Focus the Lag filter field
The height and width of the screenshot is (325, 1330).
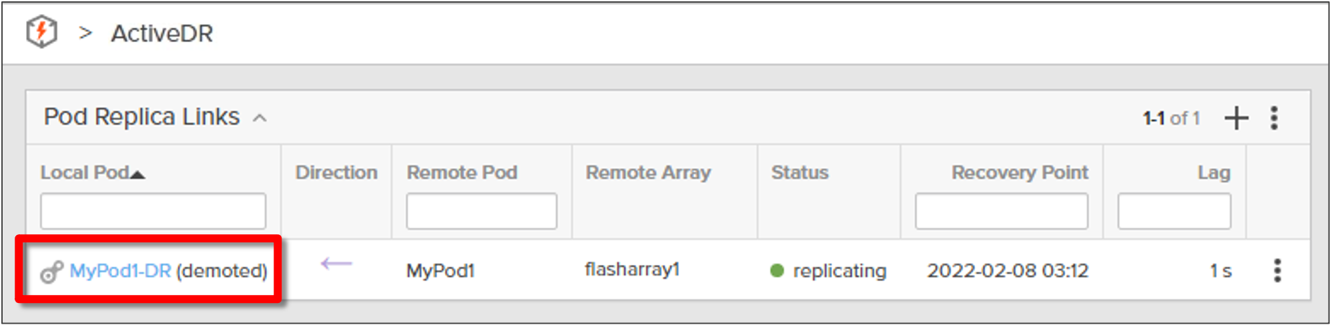click(x=1174, y=211)
